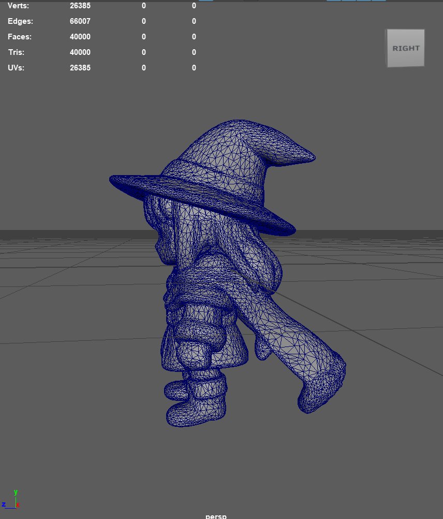Click the persp camera name label
Viewport: 443px width, 519px height.
(x=216, y=516)
